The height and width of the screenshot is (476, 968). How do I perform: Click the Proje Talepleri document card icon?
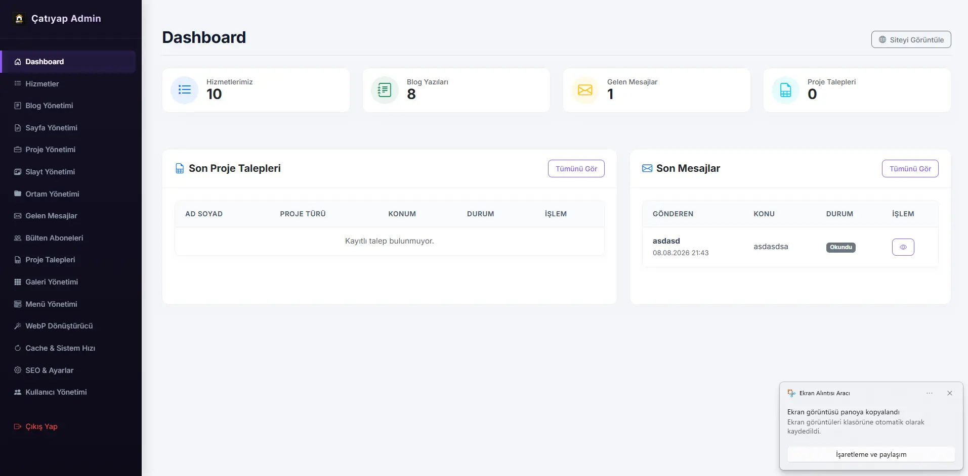785,90
